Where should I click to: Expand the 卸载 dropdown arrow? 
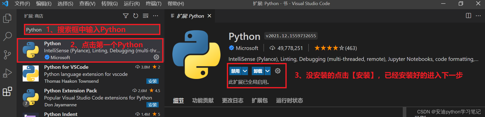click(x=267, y=71)
